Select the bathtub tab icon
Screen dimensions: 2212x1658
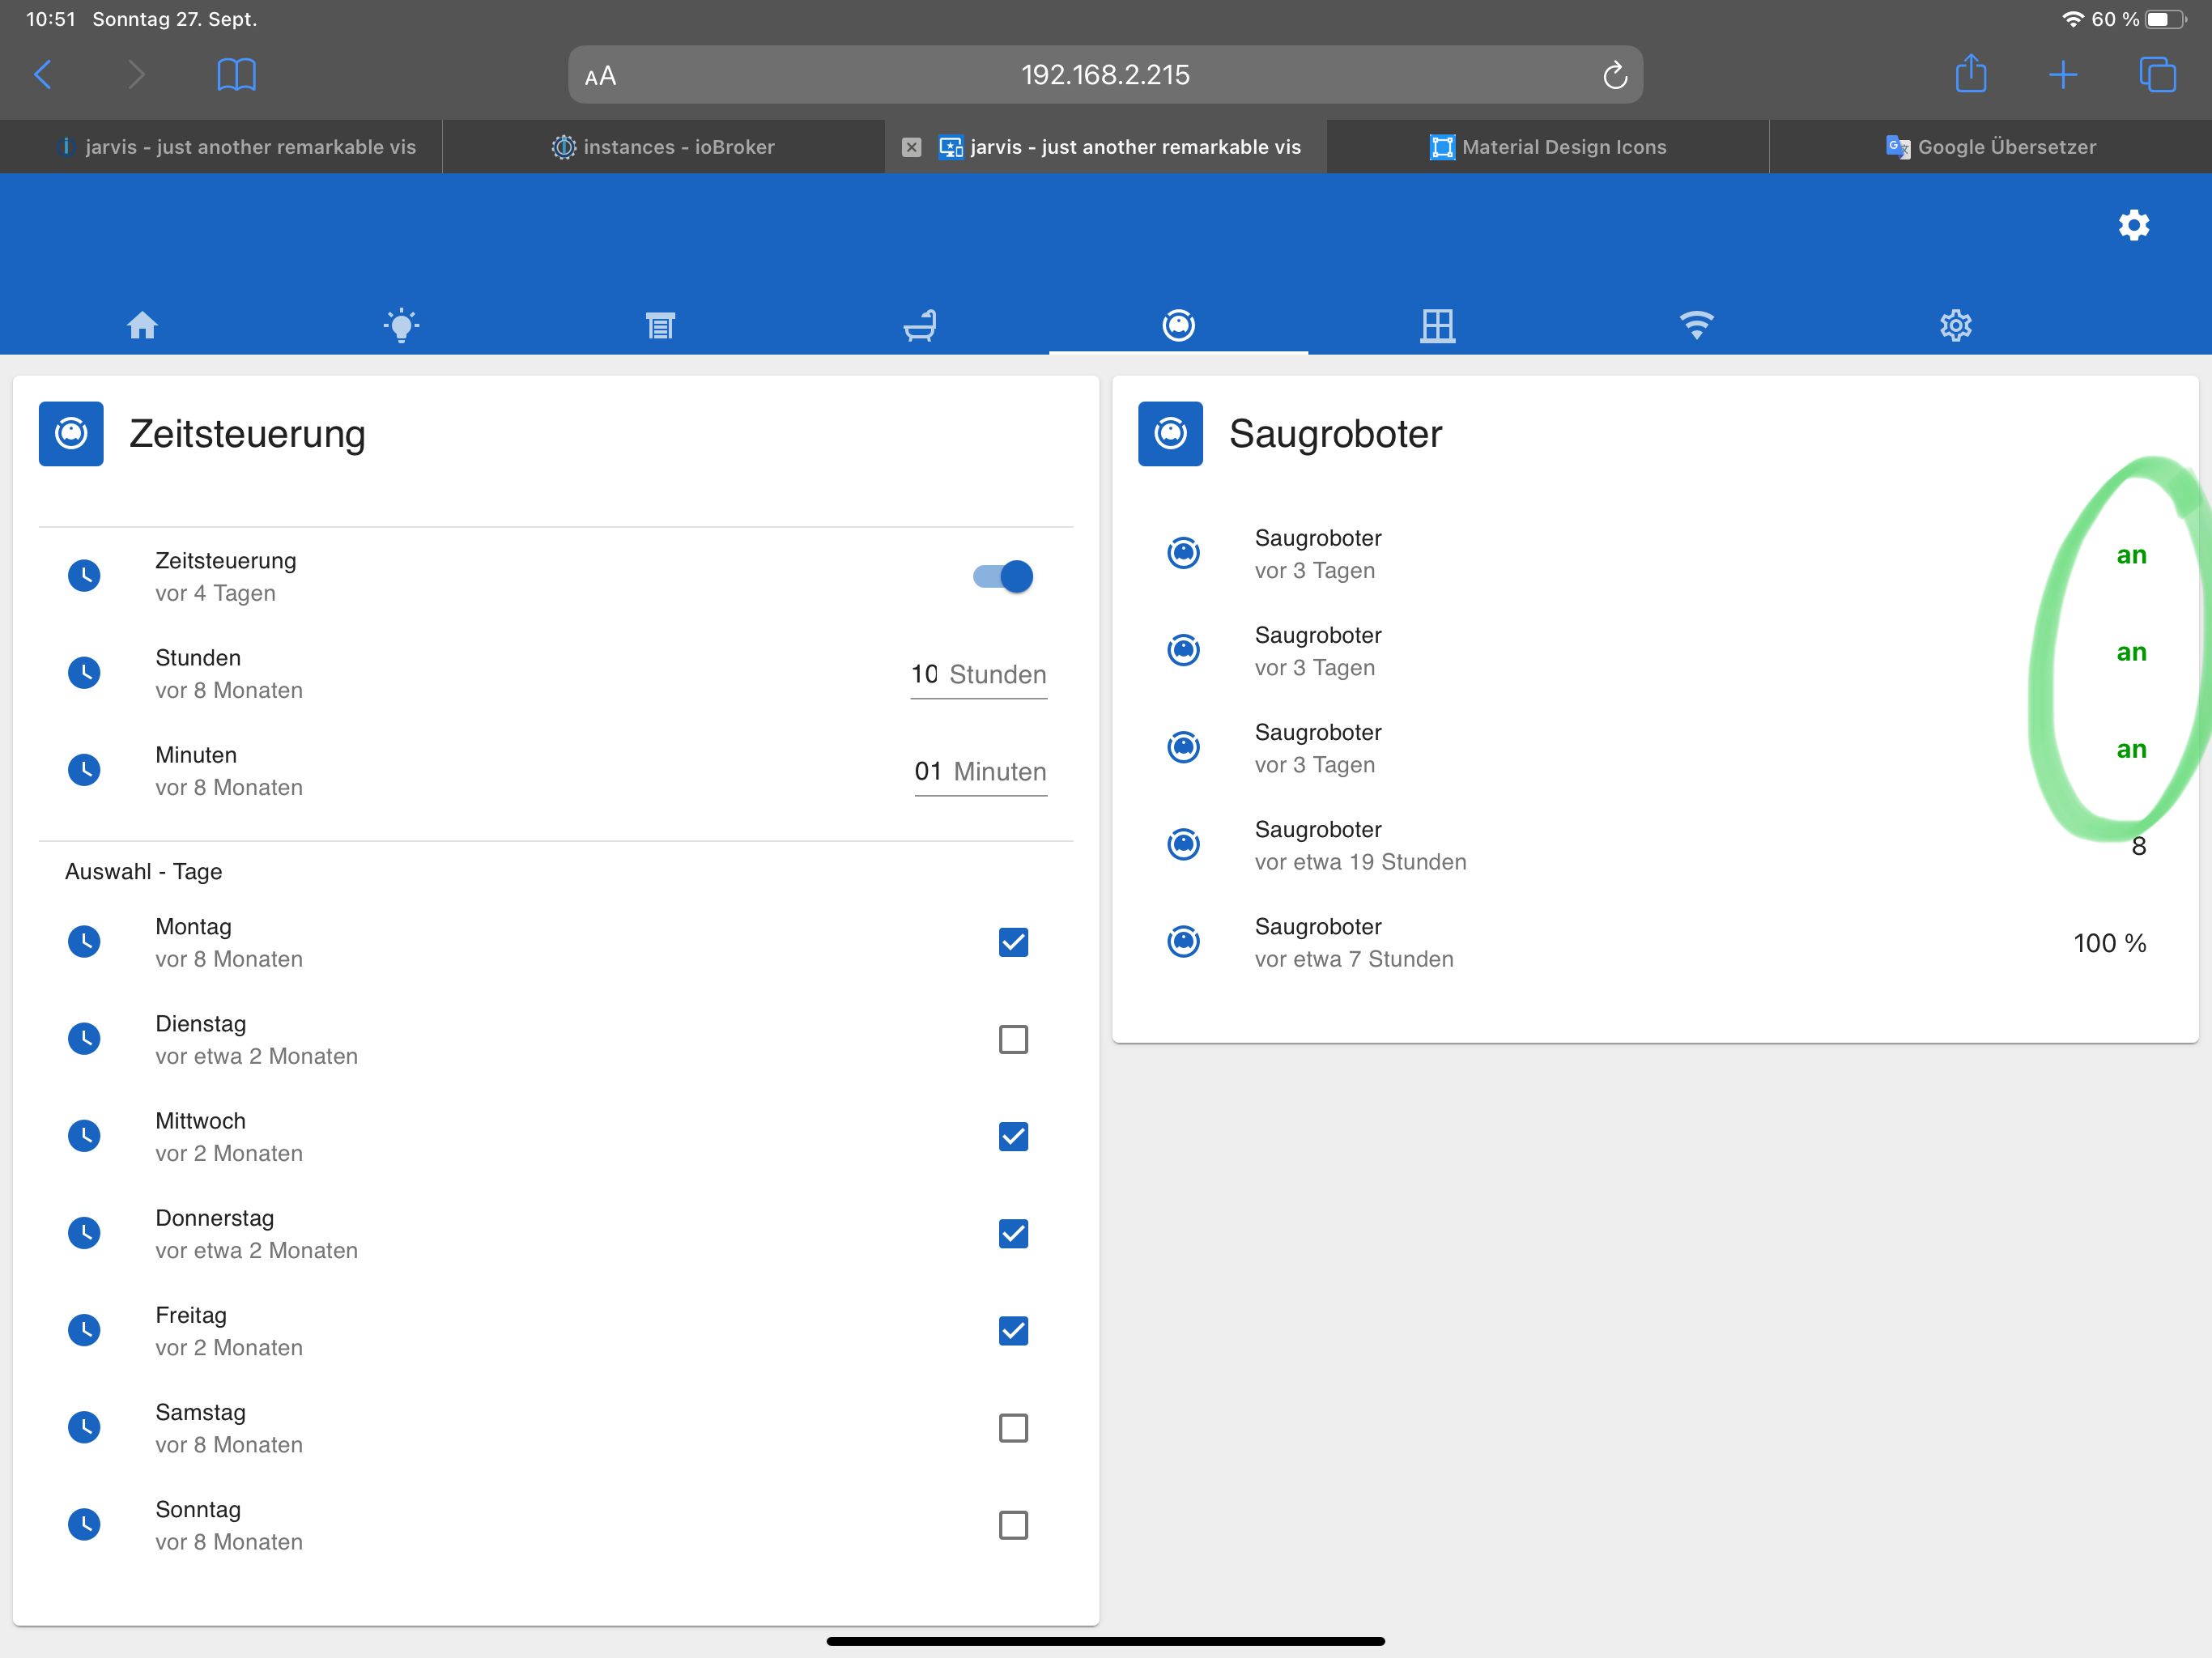pos(919,325)
